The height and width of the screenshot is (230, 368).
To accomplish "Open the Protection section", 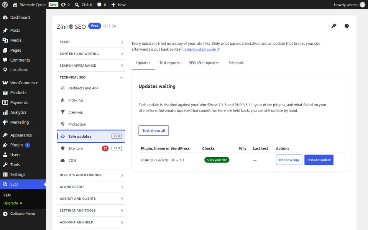I will point(91,124).
